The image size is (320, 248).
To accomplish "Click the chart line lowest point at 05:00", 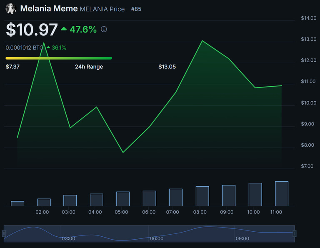I will 123,152.
